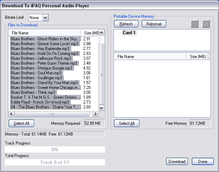Screen dimensions: 219x172
Task: Select Blues Brothers - Gimme Some Lovin'.mp3
Action: tap(45, 44)
